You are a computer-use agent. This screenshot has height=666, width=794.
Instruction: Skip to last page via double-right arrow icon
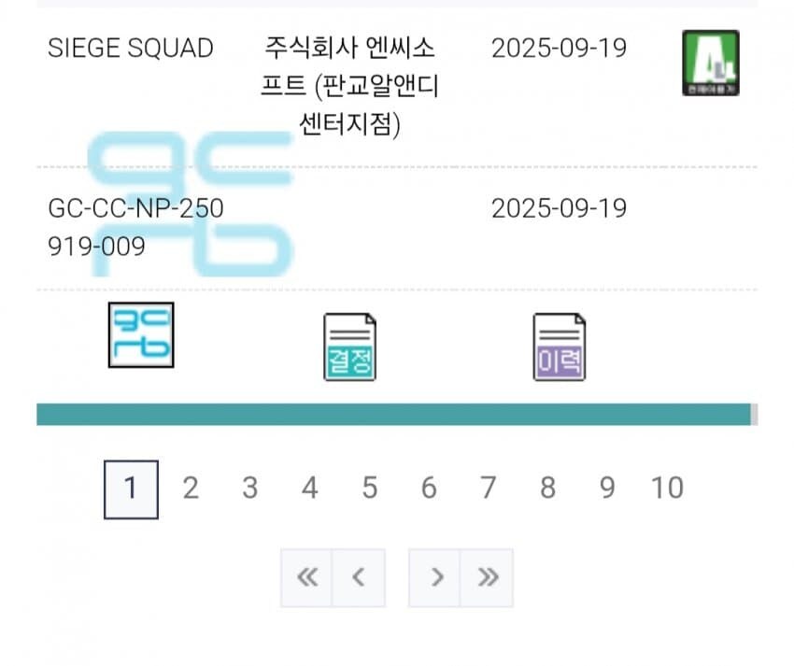[487, 577]
